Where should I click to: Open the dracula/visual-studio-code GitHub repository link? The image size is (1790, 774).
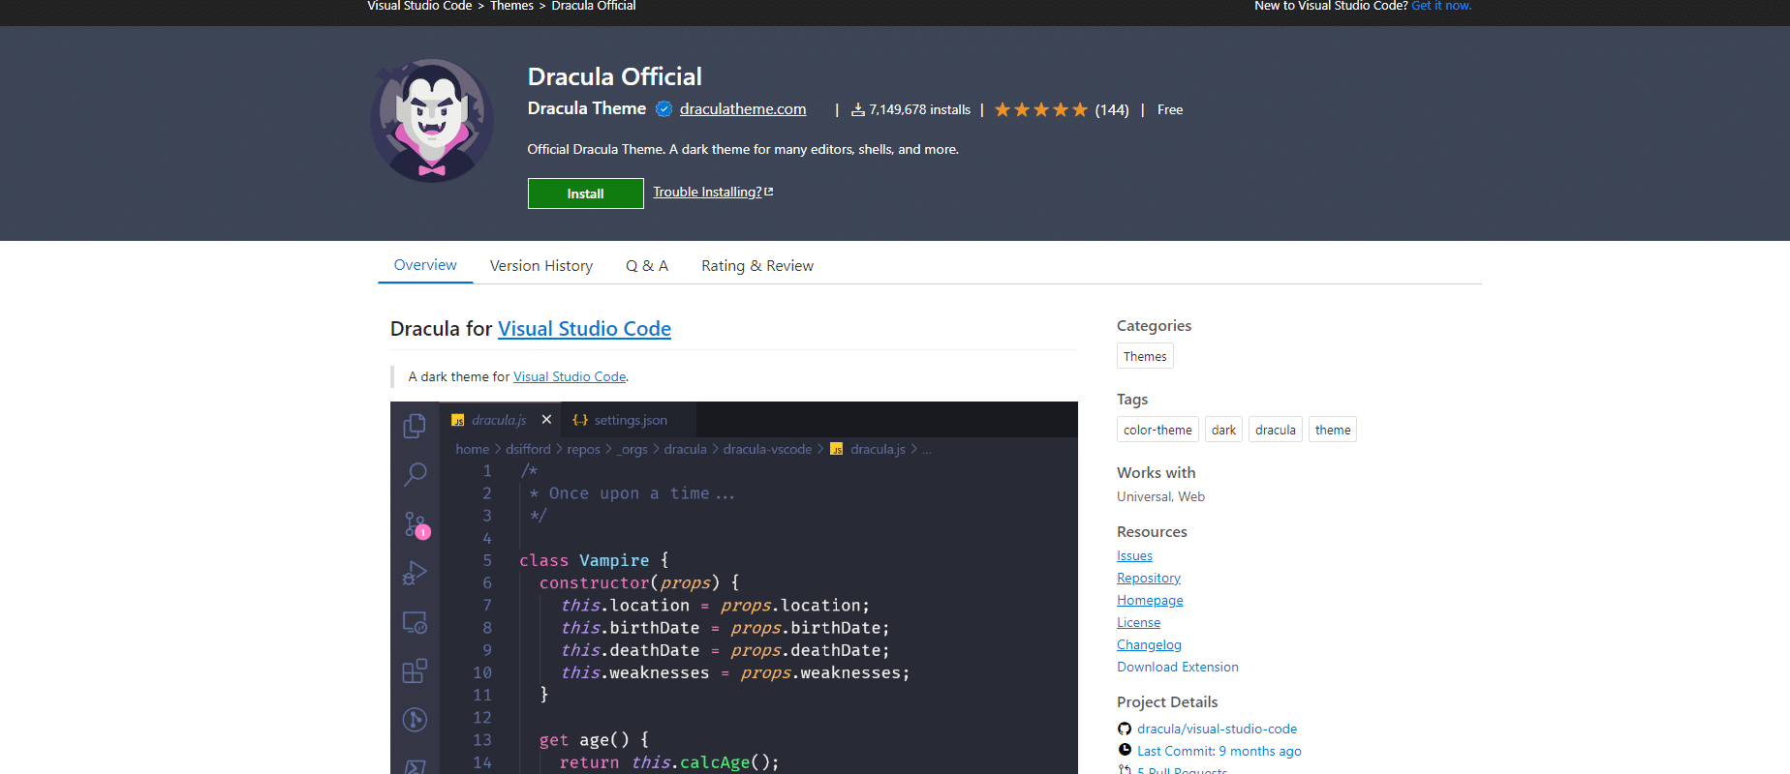(x=1216, y=729)
